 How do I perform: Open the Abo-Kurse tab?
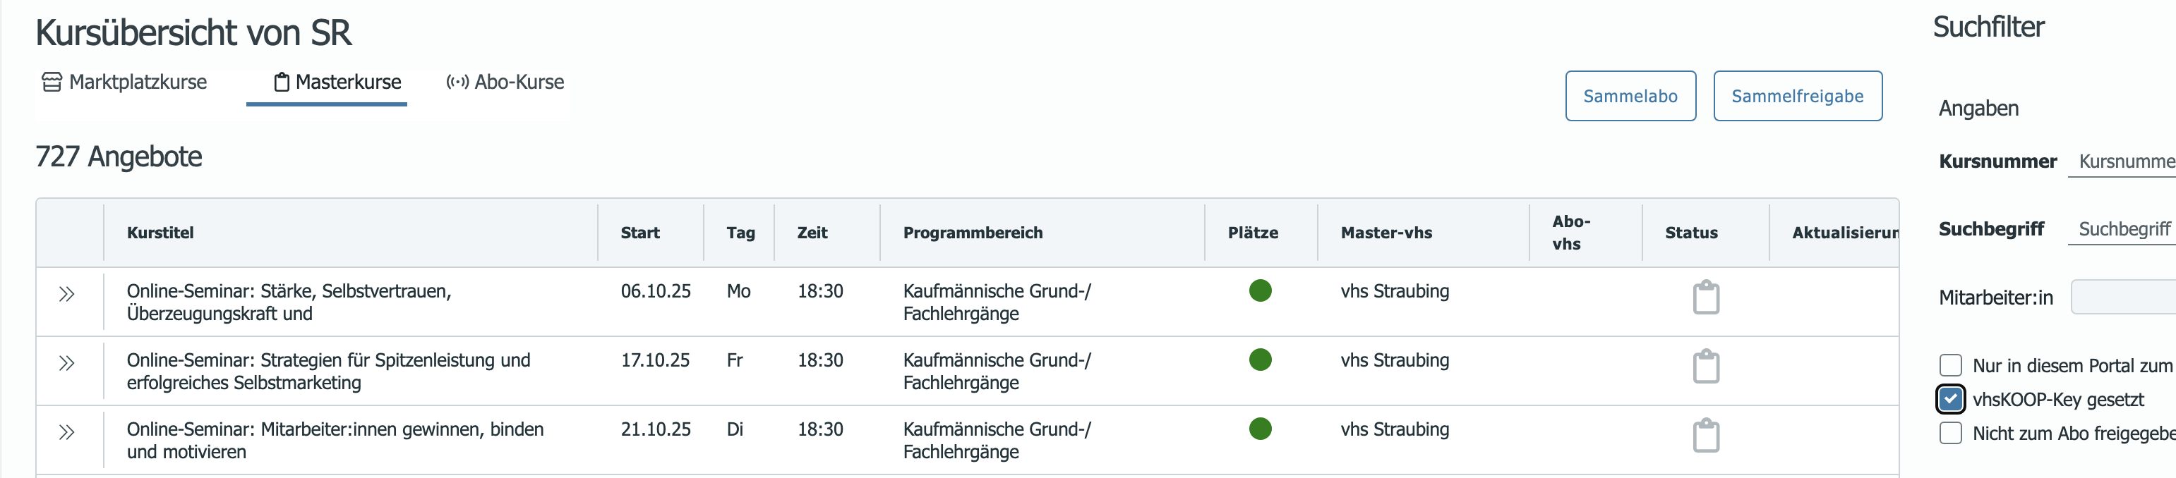[505, 82]
